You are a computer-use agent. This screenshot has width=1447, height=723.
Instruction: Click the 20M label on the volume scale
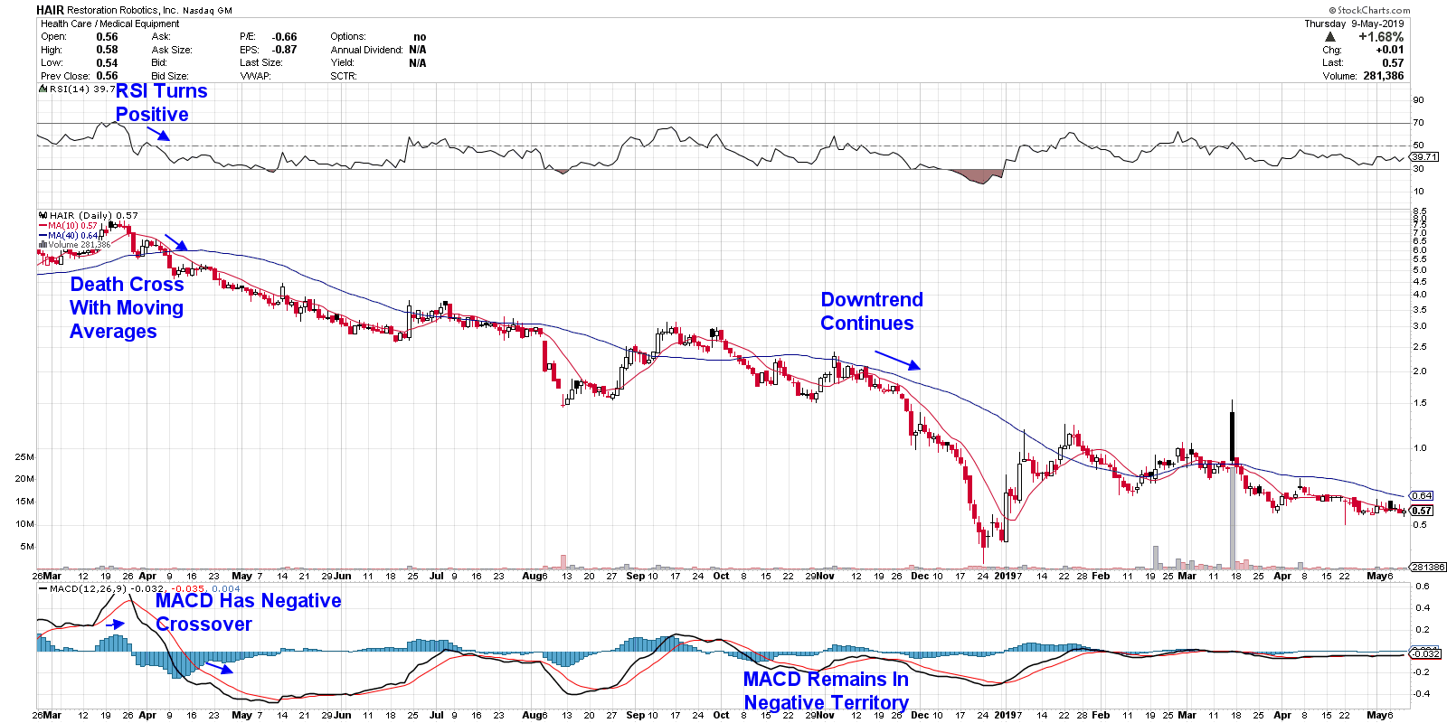pyautogui.click(x=24, y=479)
